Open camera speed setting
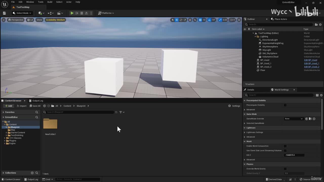Screen dimensions: 324x182 point(232,20)
